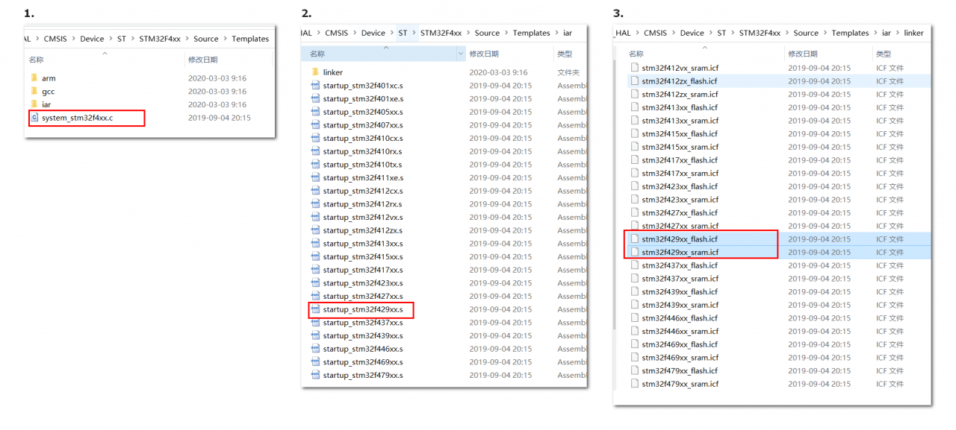Click the startup_stm32f401xc.s file icon
Viewport: 956px width, 430px height.
pos(315,86)
